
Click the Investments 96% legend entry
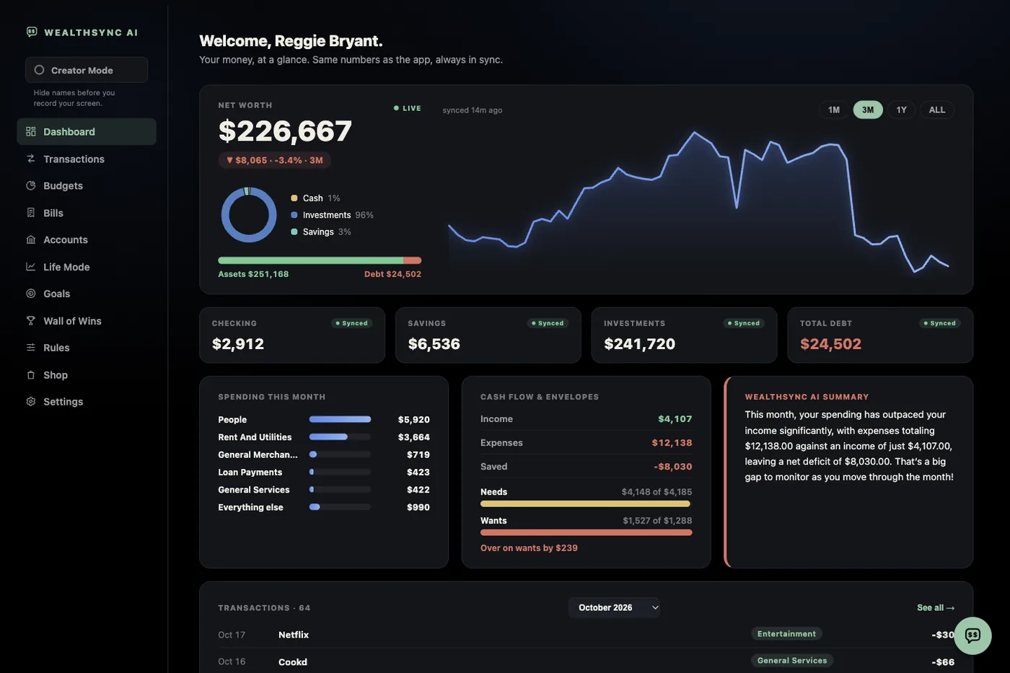click(x=332, y=215)
